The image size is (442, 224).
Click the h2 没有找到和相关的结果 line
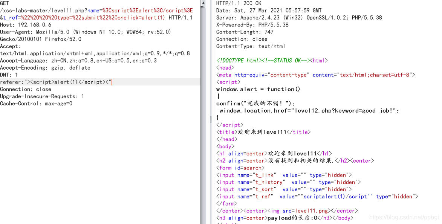(295, 161)
